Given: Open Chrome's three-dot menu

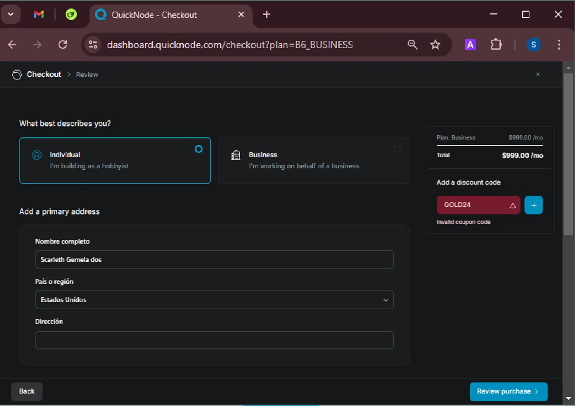Looking at the screenshot, I should tap(559, 45).
